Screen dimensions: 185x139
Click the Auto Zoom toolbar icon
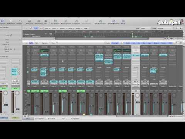(29, 22)
